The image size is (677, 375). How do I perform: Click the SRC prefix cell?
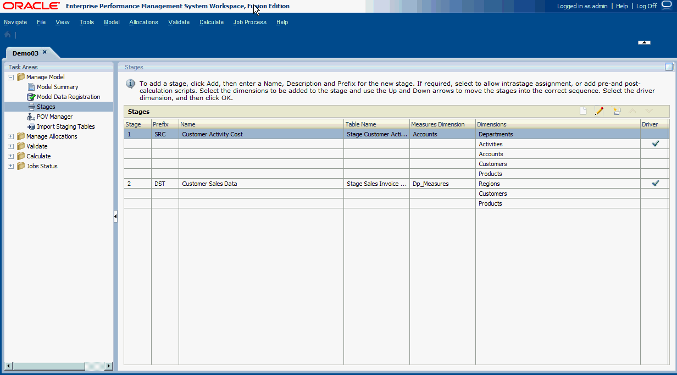(165, 134)
